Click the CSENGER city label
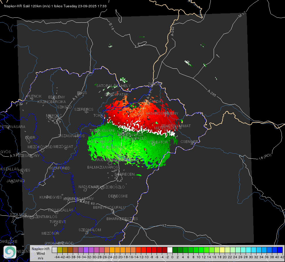285x262 pixels. pyautogui.click(x=189, y=142)
